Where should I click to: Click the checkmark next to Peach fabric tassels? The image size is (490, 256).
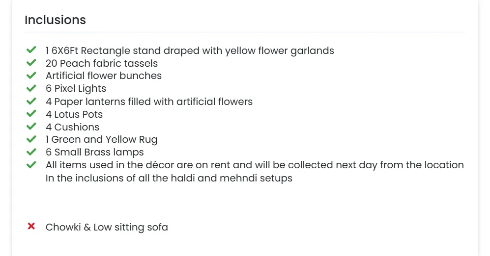pyautogui.click(x=31, y=63)
